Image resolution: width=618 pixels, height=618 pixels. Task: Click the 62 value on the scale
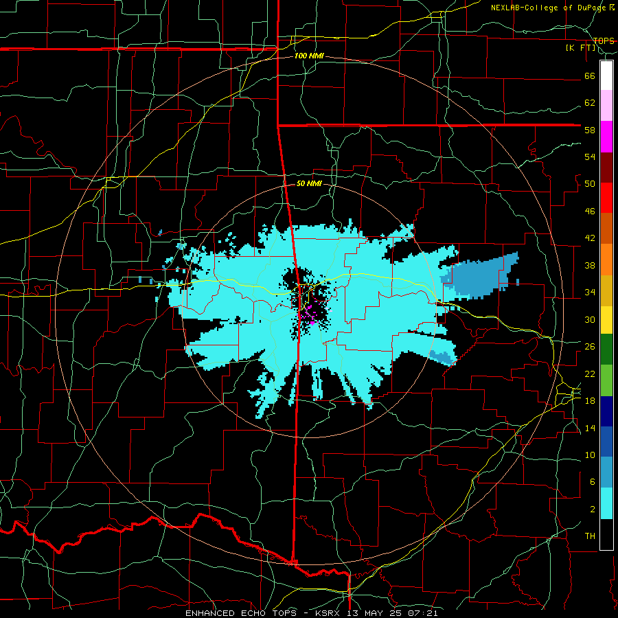click(590, 102)
